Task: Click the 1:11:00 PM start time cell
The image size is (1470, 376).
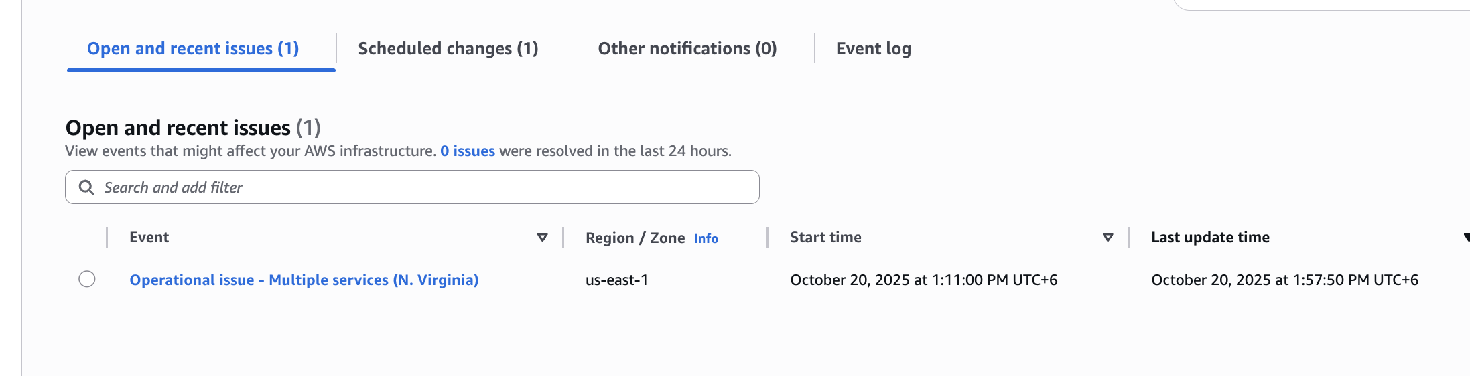Action: [x=924, y=280]
